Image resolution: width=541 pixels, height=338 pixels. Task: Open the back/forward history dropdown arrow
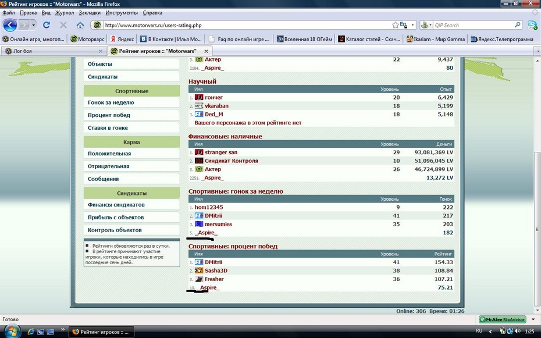click(x=34, y=25)
